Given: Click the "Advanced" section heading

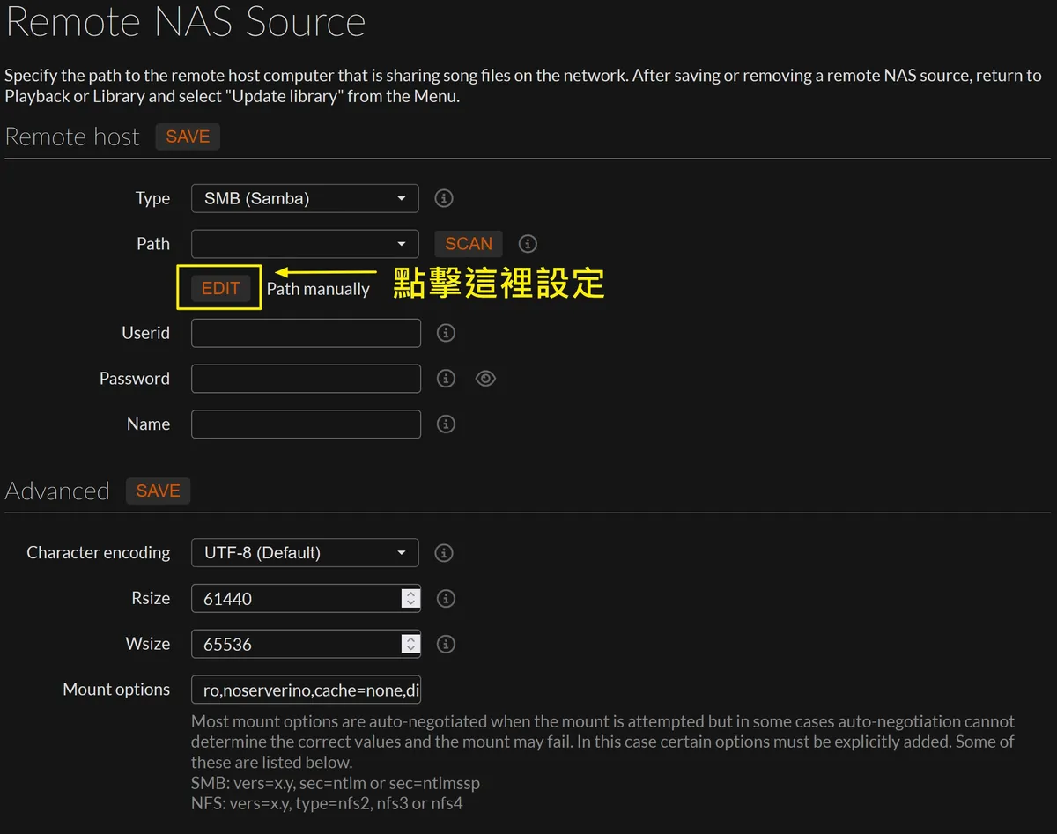Looking at the screenshot, I should [57, 491].
